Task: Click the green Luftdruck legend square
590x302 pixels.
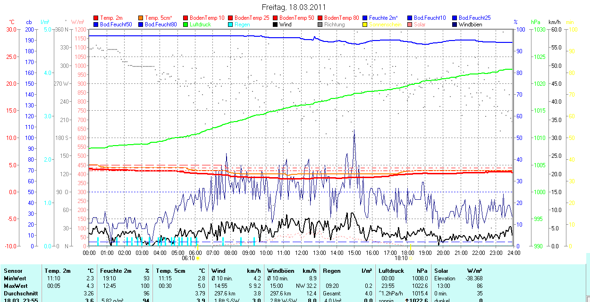Action: [x=186, y=24]
